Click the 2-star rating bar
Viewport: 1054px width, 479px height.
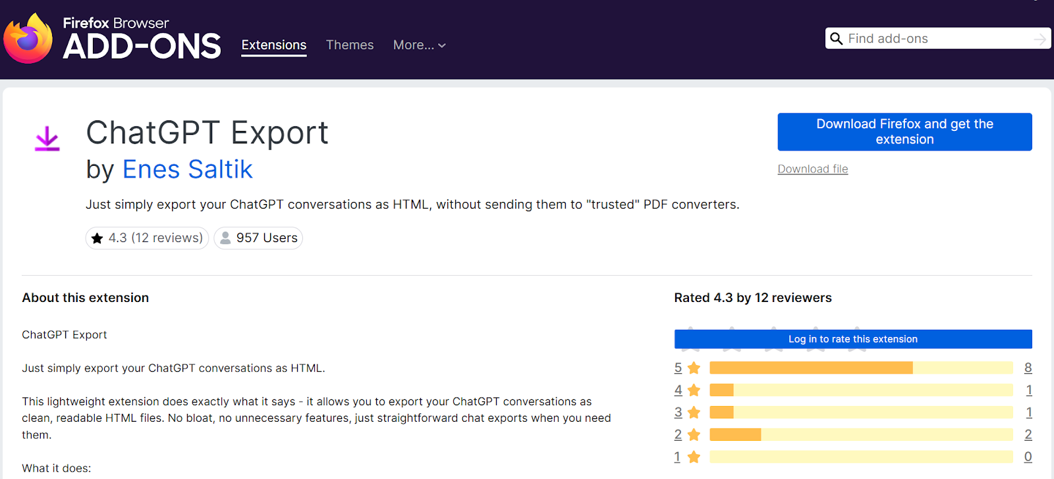(x=861, y=435)
